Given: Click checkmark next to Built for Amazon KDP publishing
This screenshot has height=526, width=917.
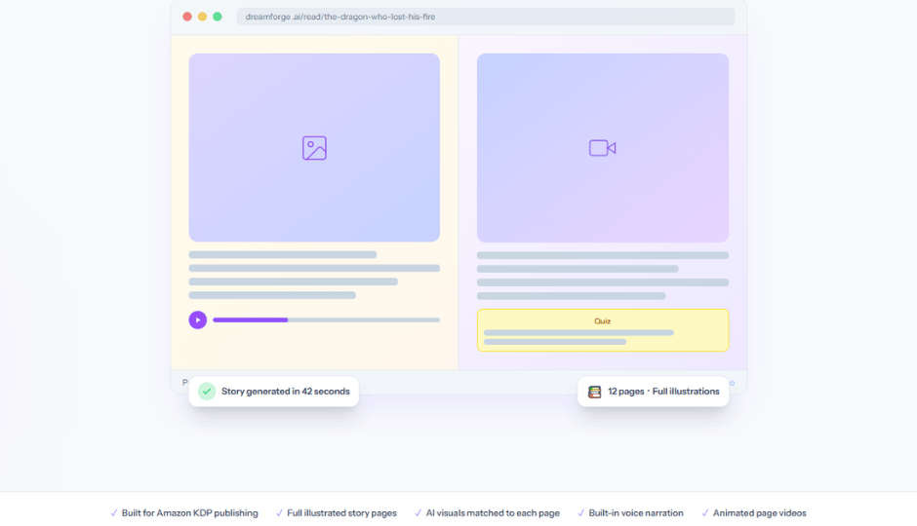Looking at the screenshot, I should (x=113, y=513).
